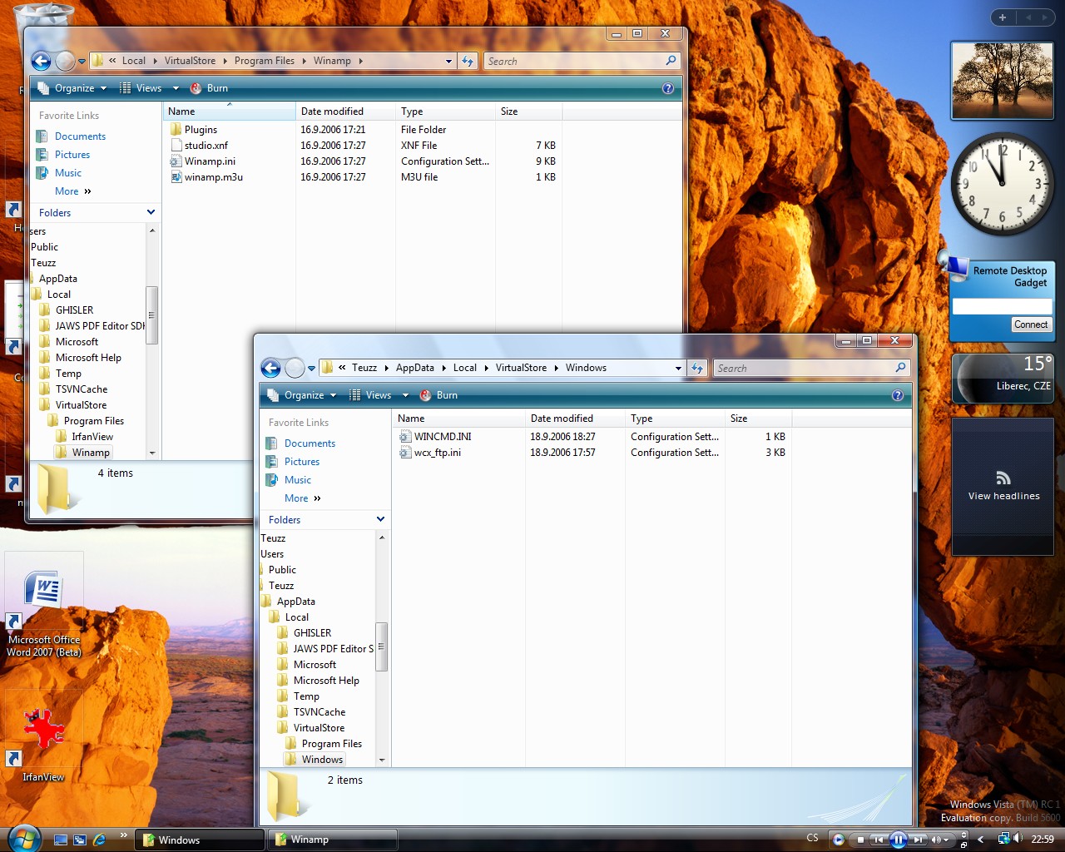
Task: Refresh the front Windows folder address bar
Action: pos(697,368)
